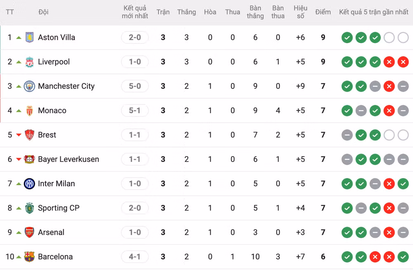
Task: Select the Arsenal club badge
Action: point(28,232)
